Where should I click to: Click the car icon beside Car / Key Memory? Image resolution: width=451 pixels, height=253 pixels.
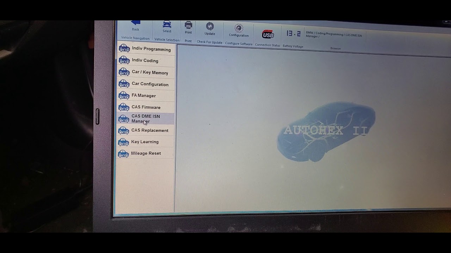[x=124, y=72]
